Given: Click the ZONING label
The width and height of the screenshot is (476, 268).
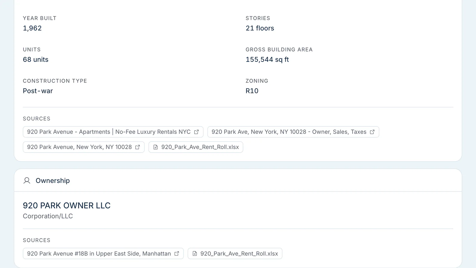Looking at the screenshot, I should pos(257,81).
